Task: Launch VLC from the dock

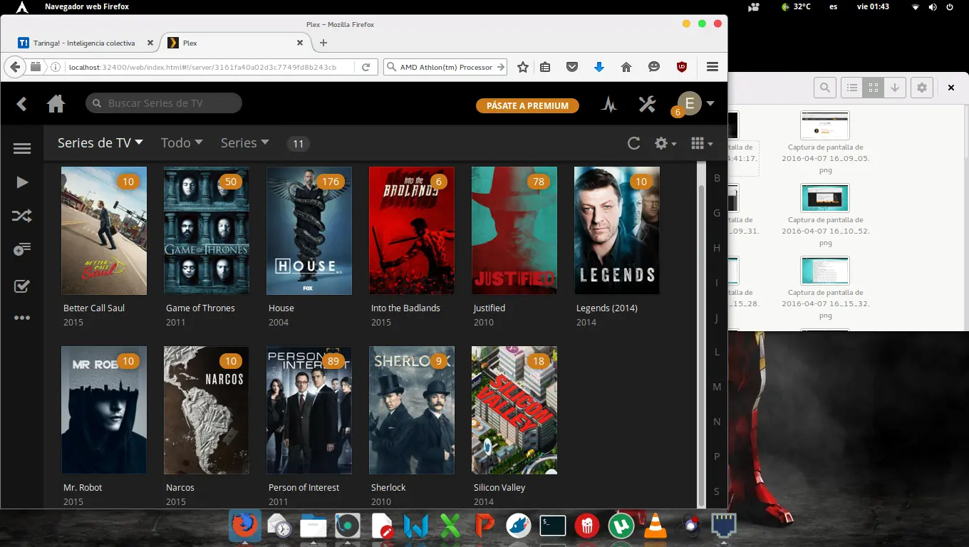Action: 655,526
